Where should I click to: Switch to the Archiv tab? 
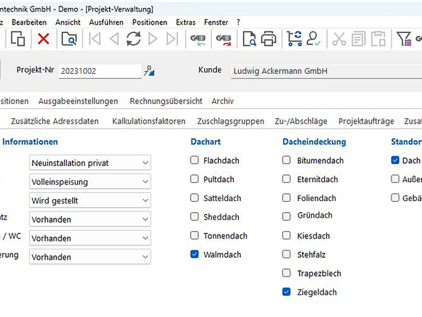(223, 101)
